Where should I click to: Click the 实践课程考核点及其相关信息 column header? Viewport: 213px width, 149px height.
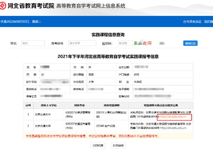pos(161,105)
